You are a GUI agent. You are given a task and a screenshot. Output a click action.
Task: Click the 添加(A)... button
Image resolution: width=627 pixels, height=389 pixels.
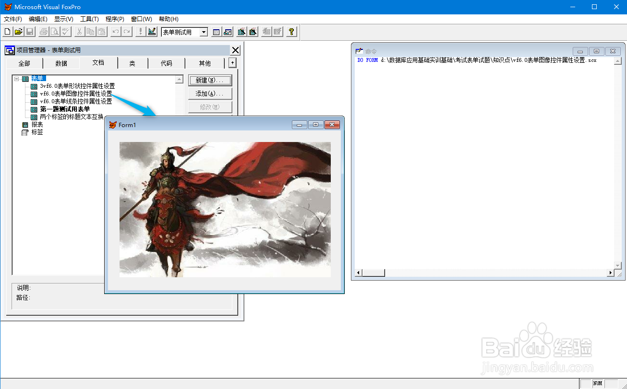[x=210, y=94]
